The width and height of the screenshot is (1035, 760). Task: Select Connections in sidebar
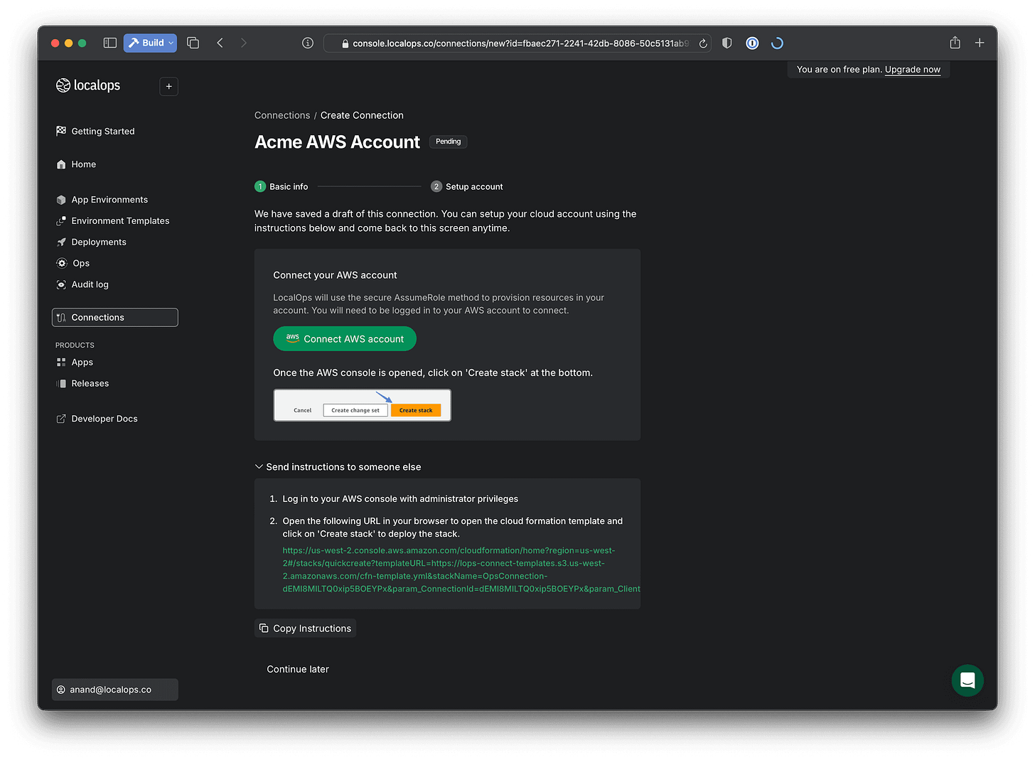(115, 318)
